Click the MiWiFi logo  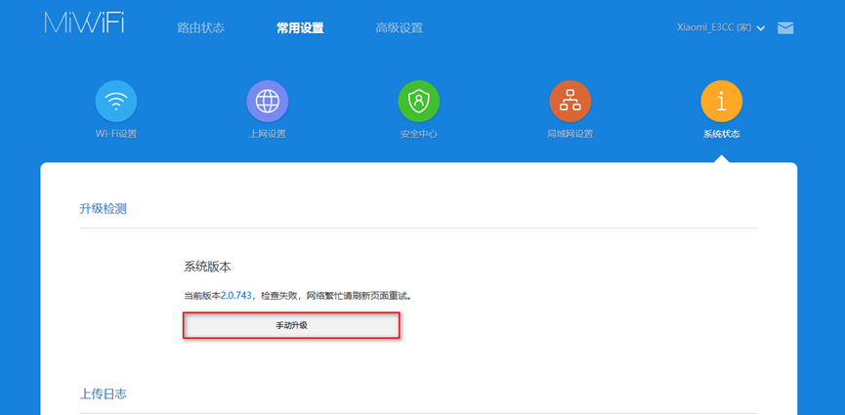(84, 25)
